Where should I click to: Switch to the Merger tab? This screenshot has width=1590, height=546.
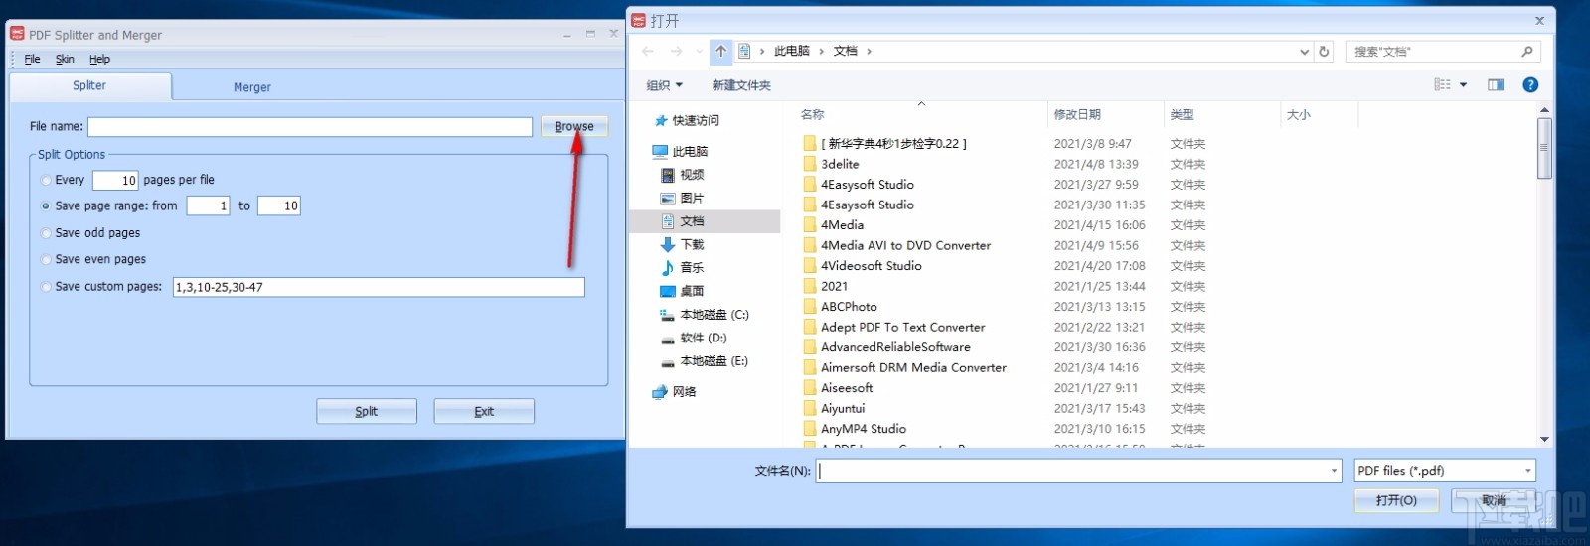click(252, 87)
